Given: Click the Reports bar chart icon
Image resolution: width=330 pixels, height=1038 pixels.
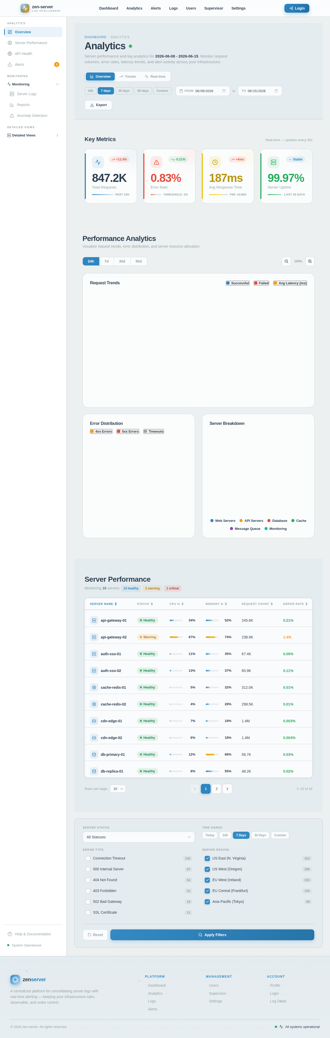Looking at the screenshot, I should pos(12,105).
